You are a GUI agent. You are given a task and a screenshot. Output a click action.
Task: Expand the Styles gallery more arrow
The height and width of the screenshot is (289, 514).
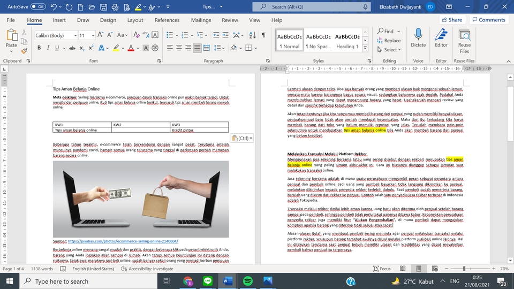pos(365,48)
